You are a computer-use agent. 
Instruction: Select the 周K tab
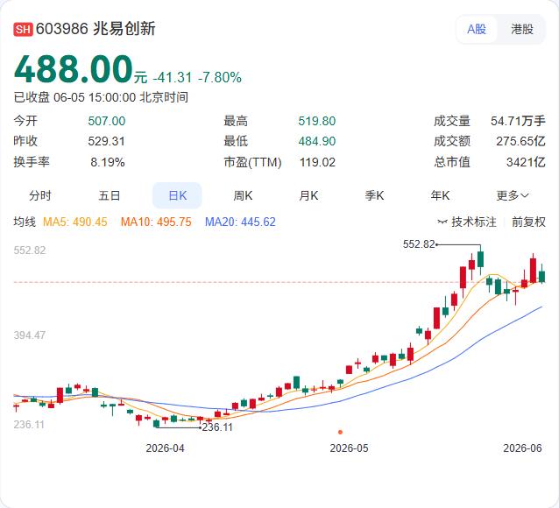(243, 195)
